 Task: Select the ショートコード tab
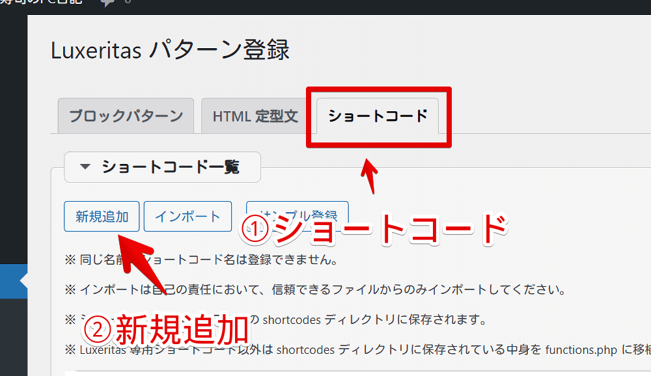click(x=378, y=116)
